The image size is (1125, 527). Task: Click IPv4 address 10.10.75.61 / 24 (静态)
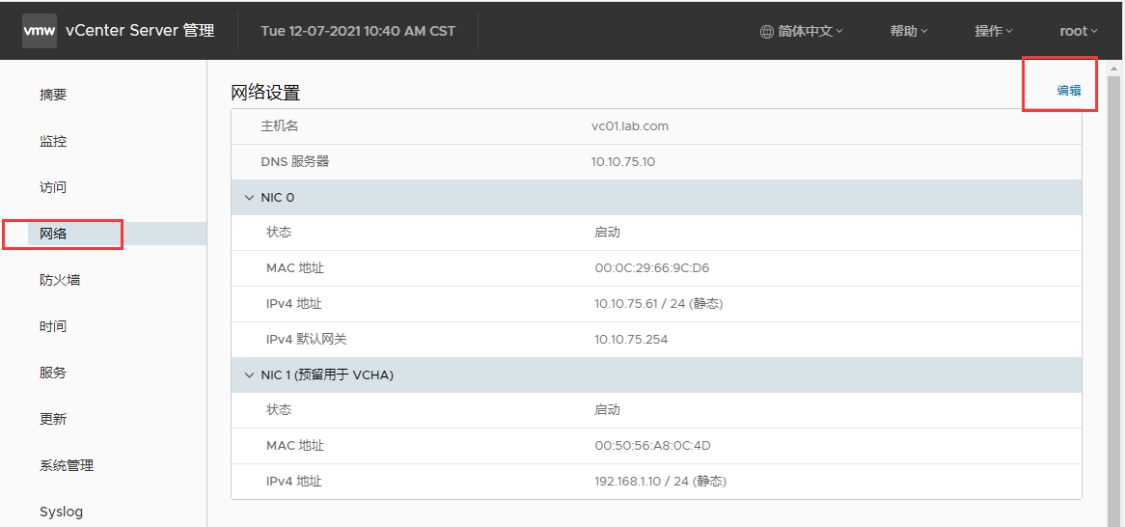(x=659, y=304)
